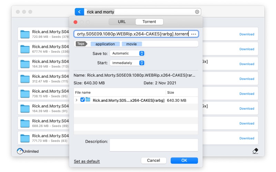Click folder icon of the 164.39 MB Seeds (91) result
276x172 pixels.
click(x=25, y=108)
